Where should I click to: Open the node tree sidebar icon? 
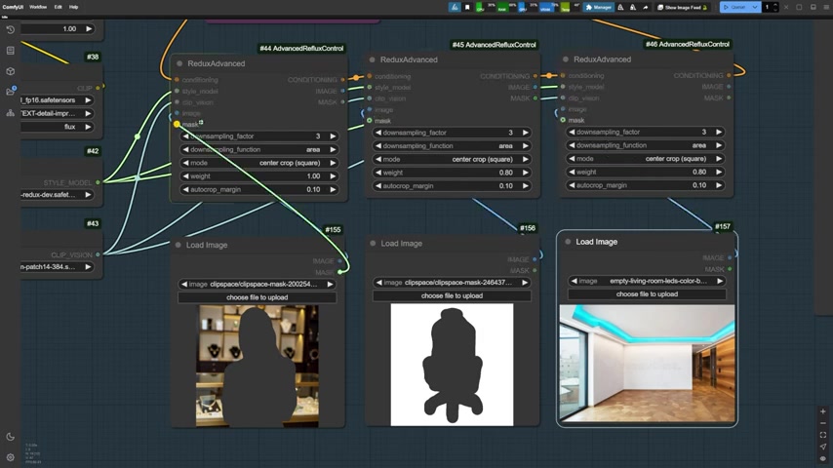[10, 113]
